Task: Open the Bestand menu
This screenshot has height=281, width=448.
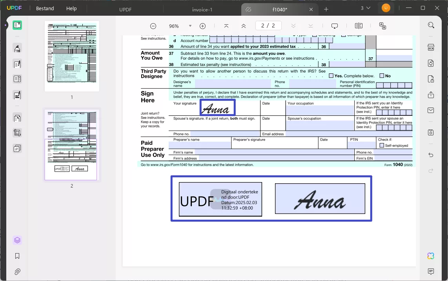Action: point(45,9)
